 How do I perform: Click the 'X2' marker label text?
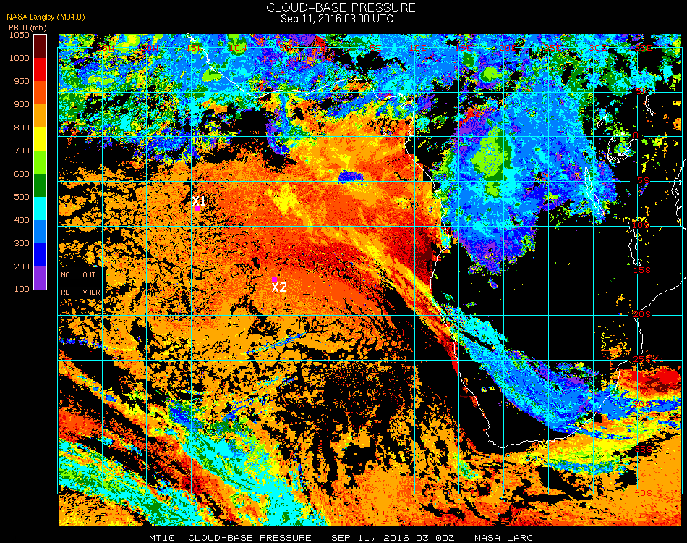279,287
